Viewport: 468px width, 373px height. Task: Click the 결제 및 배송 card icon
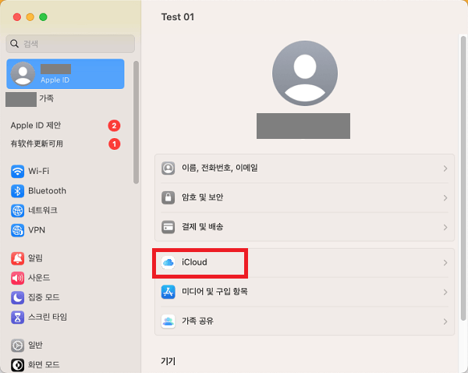168,227
